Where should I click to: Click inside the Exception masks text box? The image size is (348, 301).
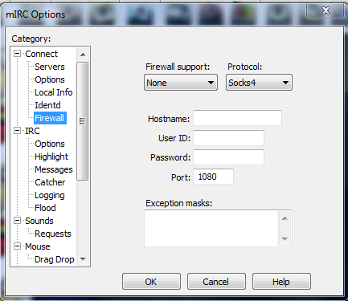(211, 228)
